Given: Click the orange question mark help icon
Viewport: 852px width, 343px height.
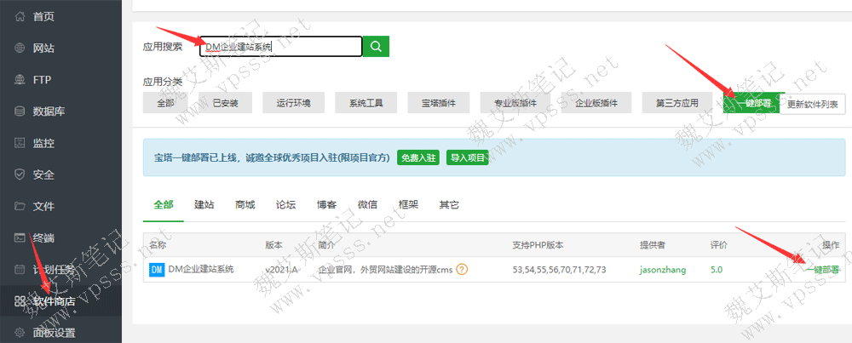Looking at the screenshot, I should pos(462,269).
